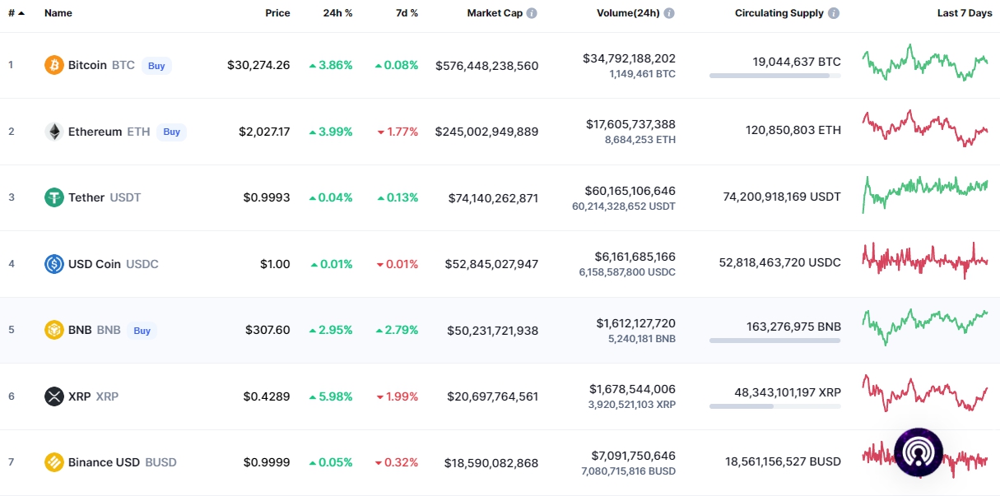
Task: Open the Ethereum name link
Action: 95,132
